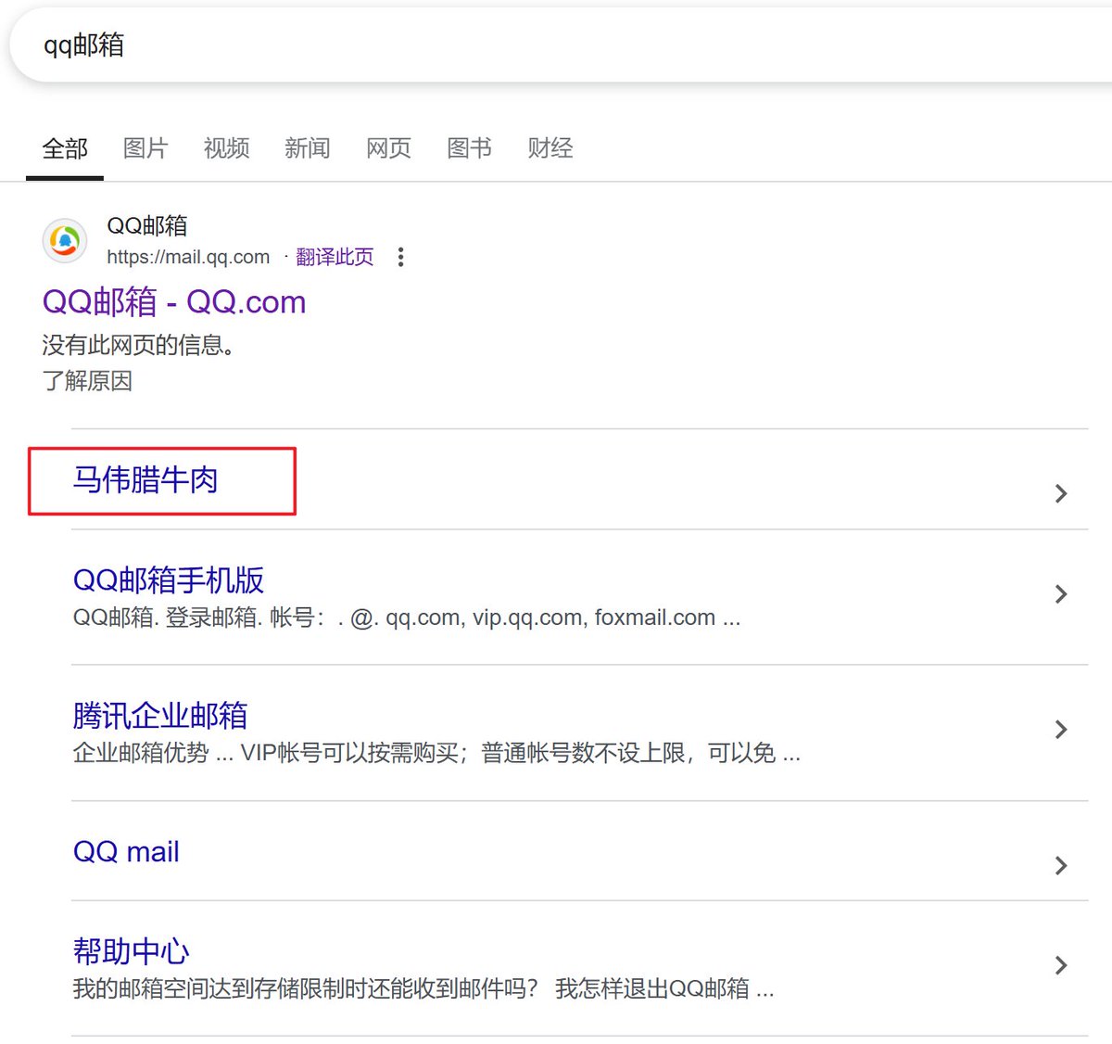Expand chevron on QQ邮箱手机版 row
Screen dimensions: 1112x1044
coord(1062,593)
